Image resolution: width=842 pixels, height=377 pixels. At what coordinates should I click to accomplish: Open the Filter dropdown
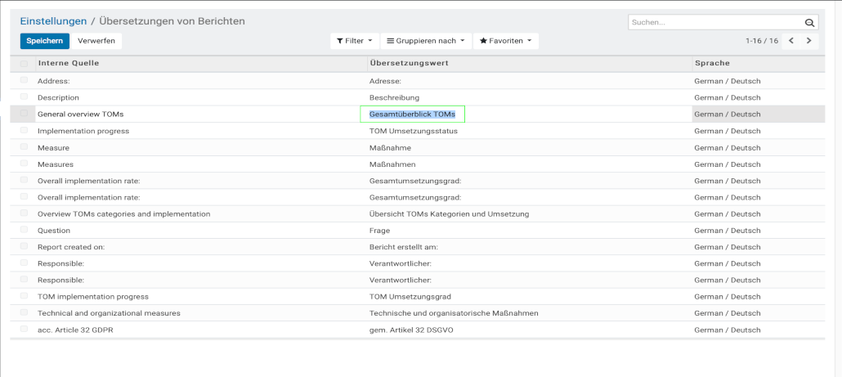click(354, 40)
